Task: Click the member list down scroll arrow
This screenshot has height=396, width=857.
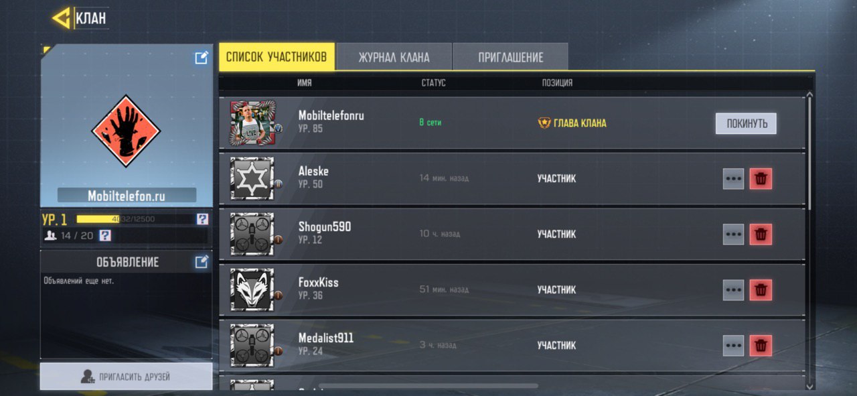Action: pyautogui.click(x=809, y=386)
